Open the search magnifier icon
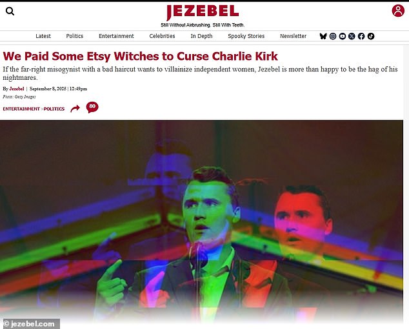This screenshot has width=409, height=329. [10, 11]
